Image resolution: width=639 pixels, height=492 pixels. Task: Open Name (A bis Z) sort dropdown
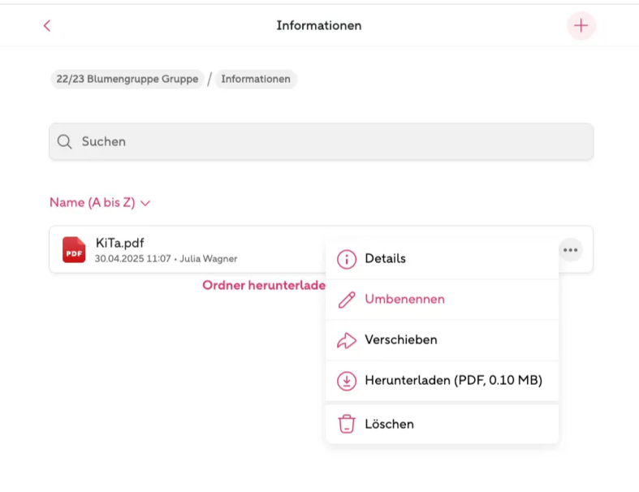(100, 203)
